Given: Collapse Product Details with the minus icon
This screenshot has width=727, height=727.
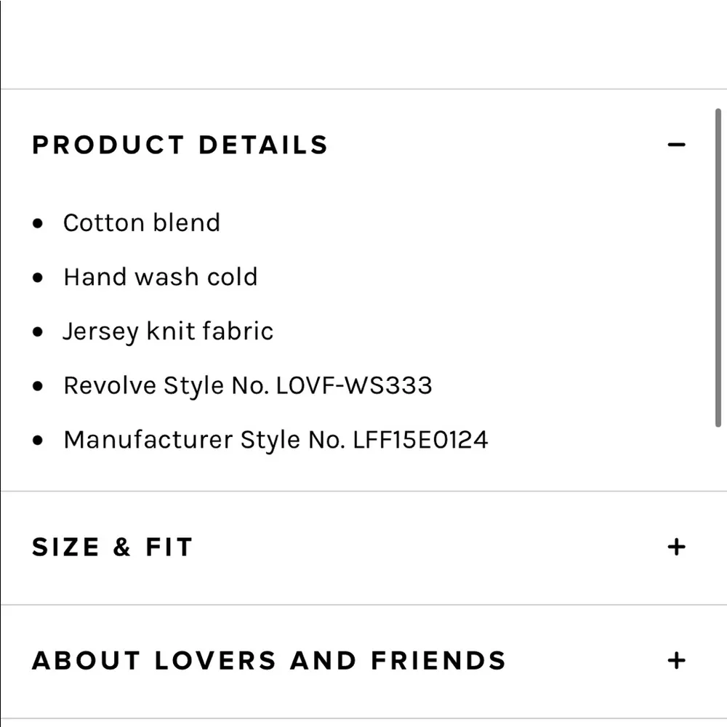Looking at the screenshot, I should coord(676,145).
